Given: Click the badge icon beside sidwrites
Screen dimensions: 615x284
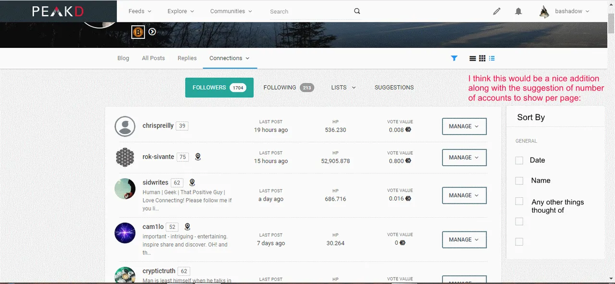Looking at the screenshot, I should [192, 182].
